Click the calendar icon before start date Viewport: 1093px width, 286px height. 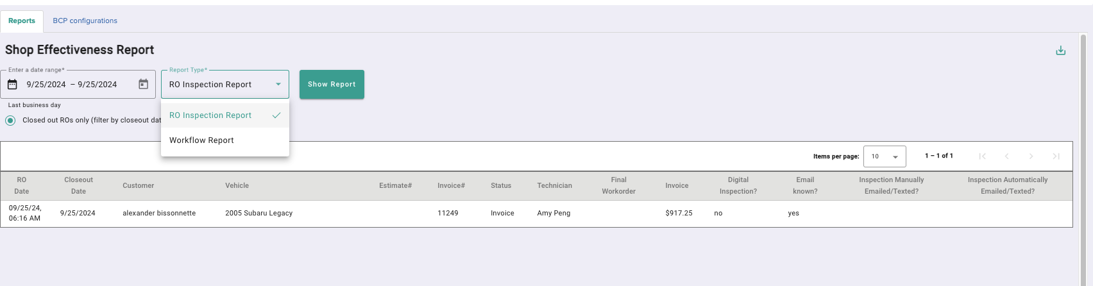click(12, 85)
